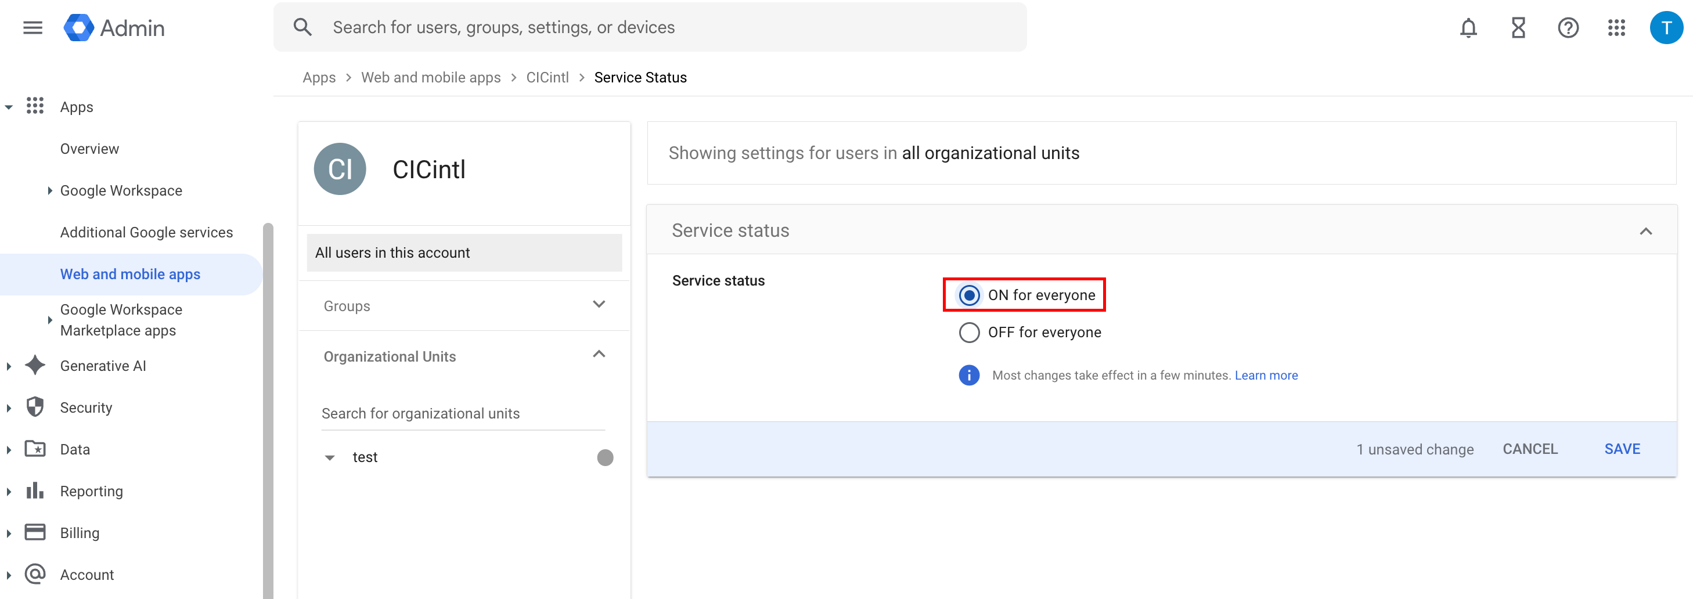Select ON for everyone radio button

(969, 295)
